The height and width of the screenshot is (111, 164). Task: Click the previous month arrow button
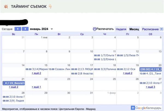[x=18, y=29]
